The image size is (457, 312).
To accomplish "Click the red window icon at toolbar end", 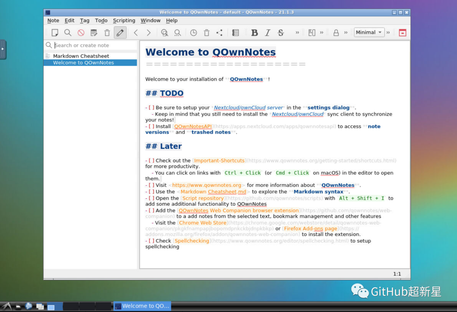I will click(402, 33).
